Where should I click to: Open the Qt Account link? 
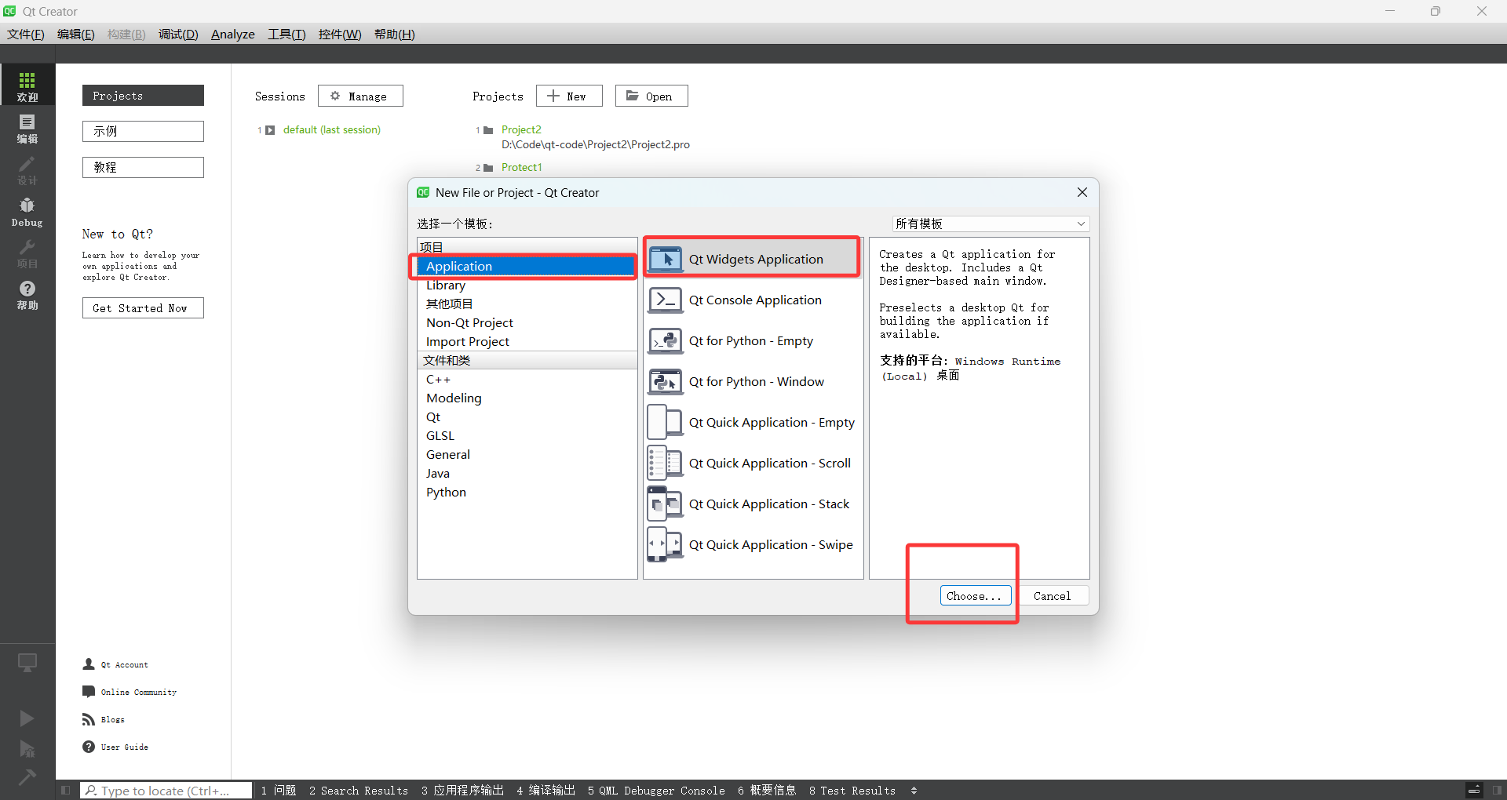[x=115, y=664]
